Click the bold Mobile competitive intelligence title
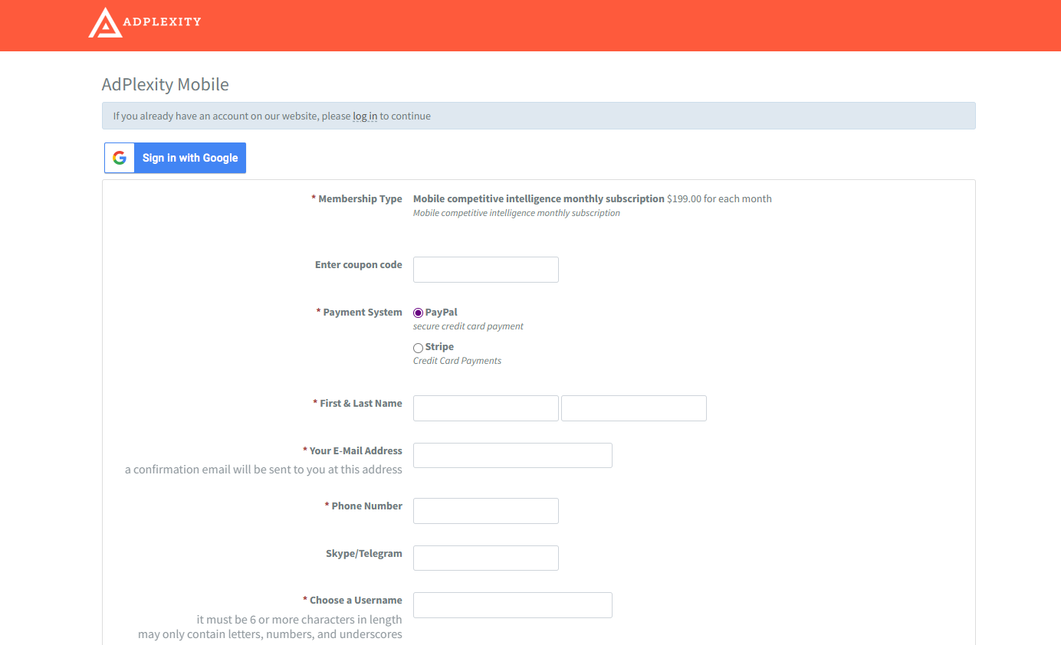The width and height of the screenshot is (1061, 645). pyautogui.click(x=539, y=198)
